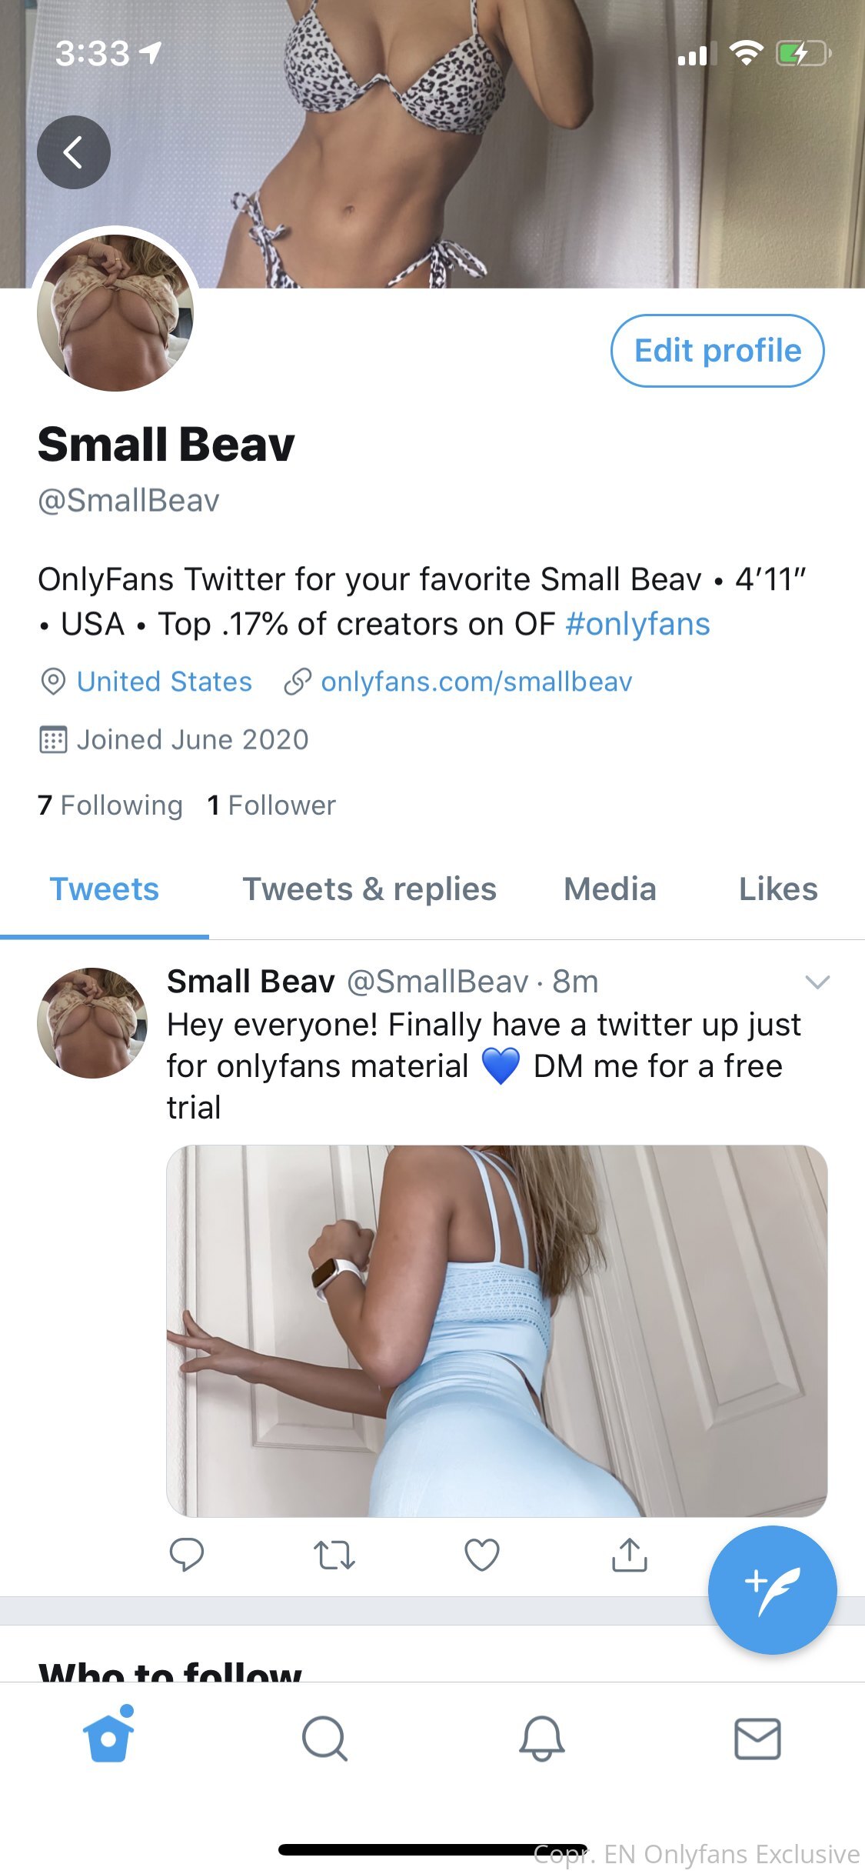
Task: Open the onlyfans.com/smallbeav link
Action: coord(476,682)
